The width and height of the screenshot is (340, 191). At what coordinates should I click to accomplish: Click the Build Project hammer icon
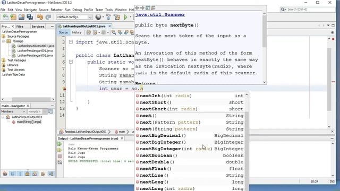[108, 17]
